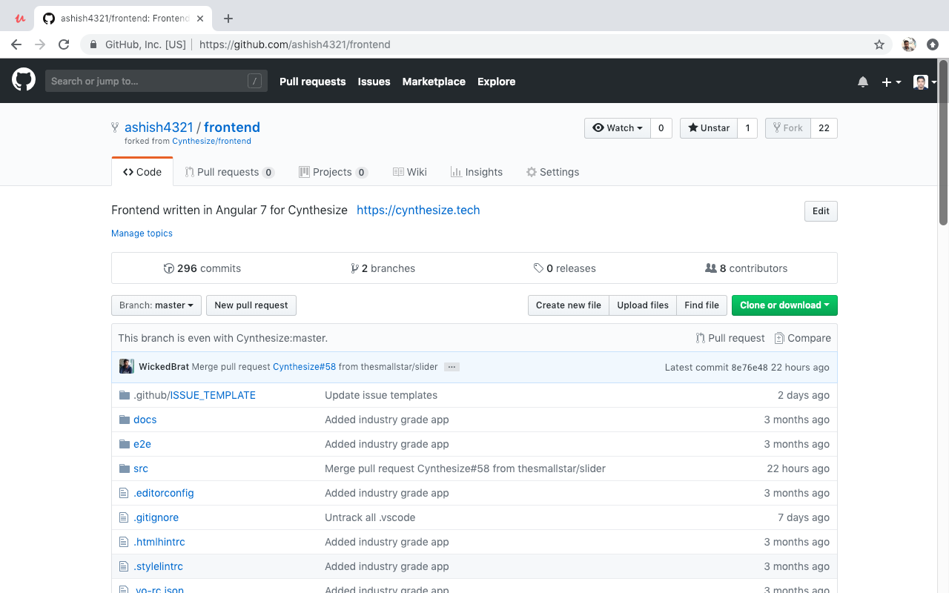Click the Cynthesize/frontend forked-from link

click(211, 141)
